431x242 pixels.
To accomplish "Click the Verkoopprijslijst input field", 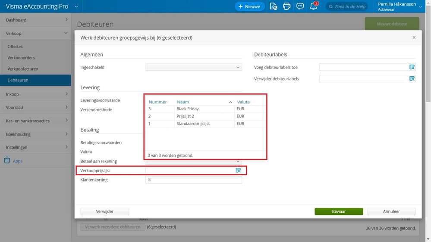I will 190,171.
